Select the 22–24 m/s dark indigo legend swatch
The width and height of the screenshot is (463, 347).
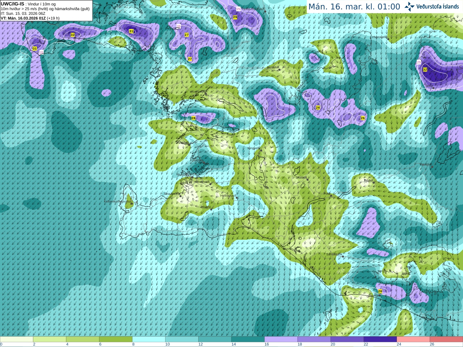pyautogui.click(x=380, y=339)
